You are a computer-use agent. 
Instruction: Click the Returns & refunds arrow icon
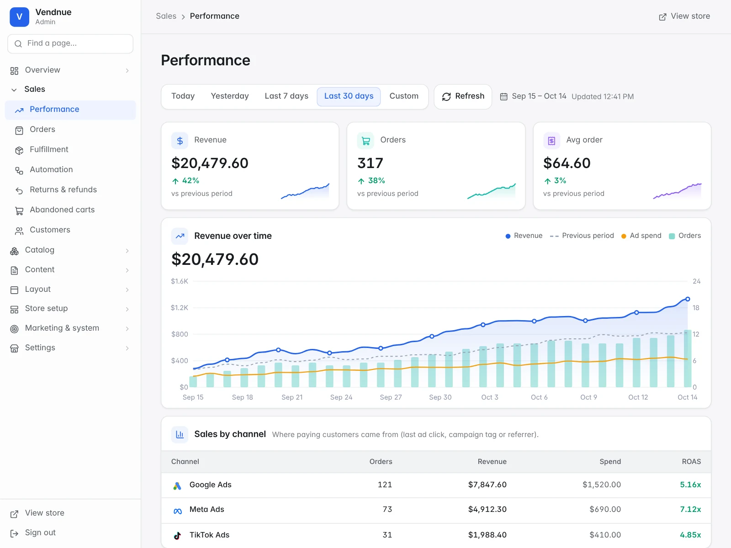click(19, 190)
